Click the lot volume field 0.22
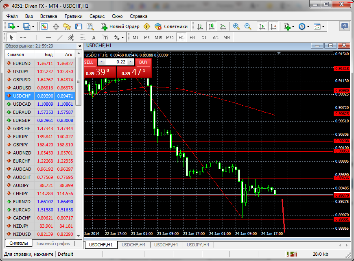This screenshot has height=261, width=354. tap(116, 62)
